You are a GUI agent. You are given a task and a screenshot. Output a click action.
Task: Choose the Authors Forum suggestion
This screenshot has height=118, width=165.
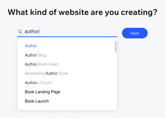tap(38, 83)
